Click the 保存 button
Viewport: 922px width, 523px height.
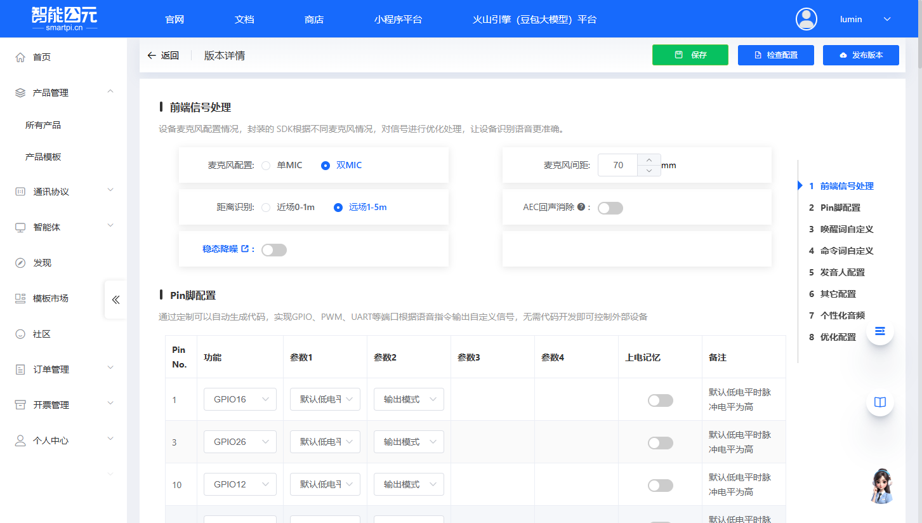(690, 55)
